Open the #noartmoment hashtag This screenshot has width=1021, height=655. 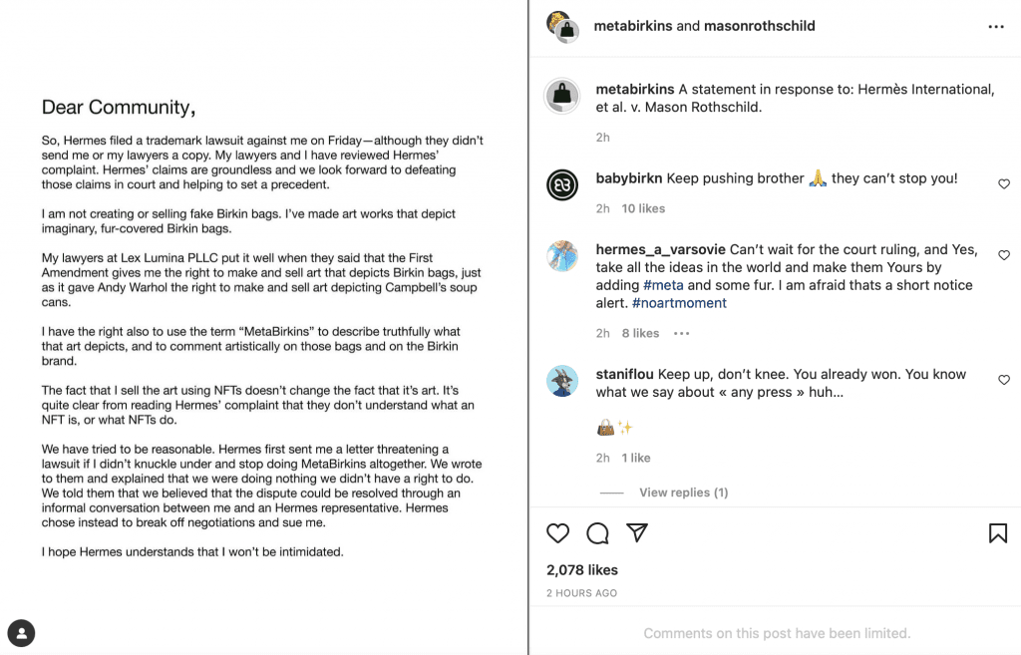coord(679,303)
